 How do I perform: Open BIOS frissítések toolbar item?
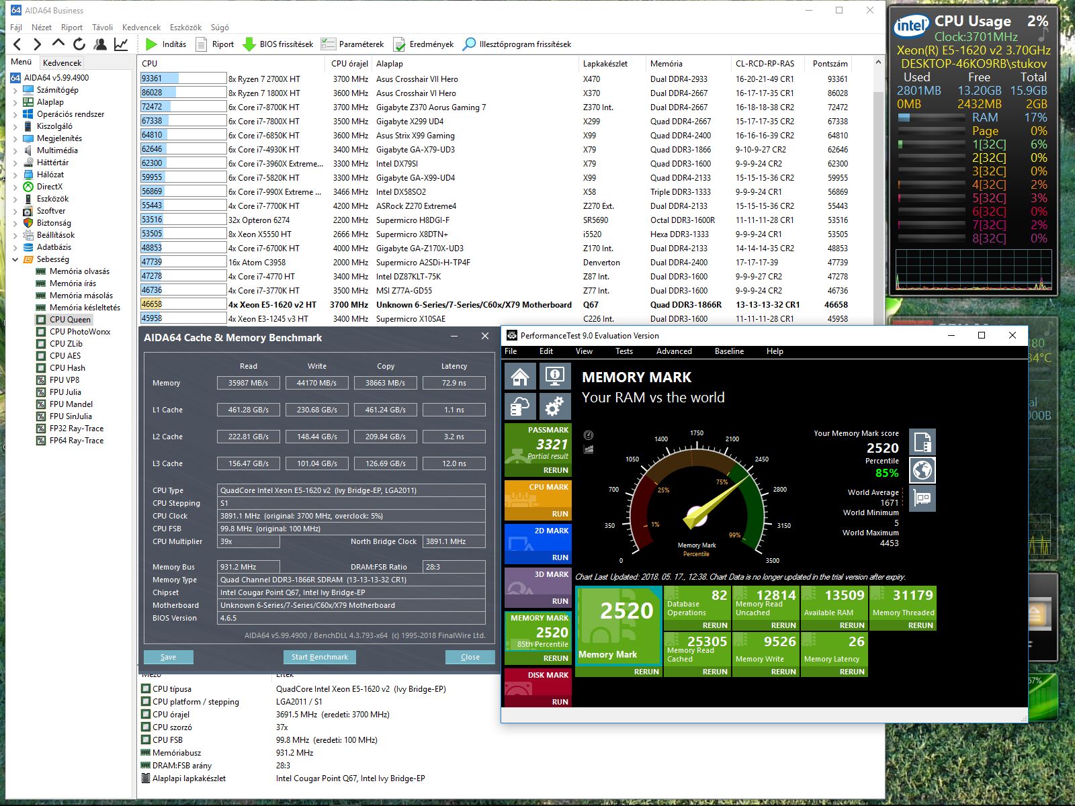[277, 44]
